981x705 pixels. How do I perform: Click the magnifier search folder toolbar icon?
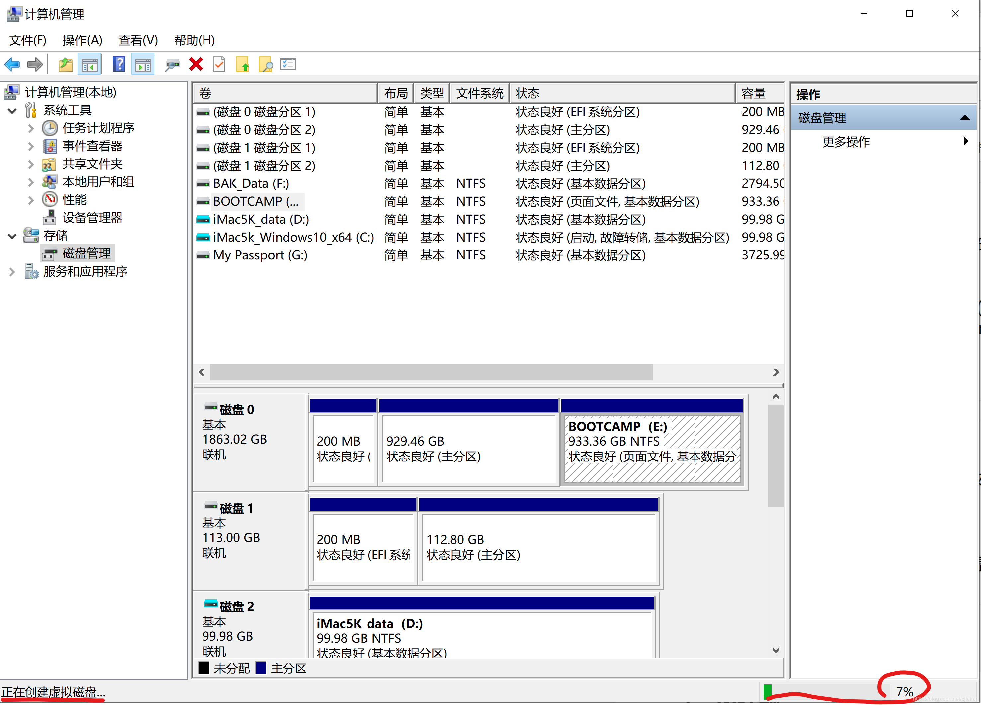(265, 65)
